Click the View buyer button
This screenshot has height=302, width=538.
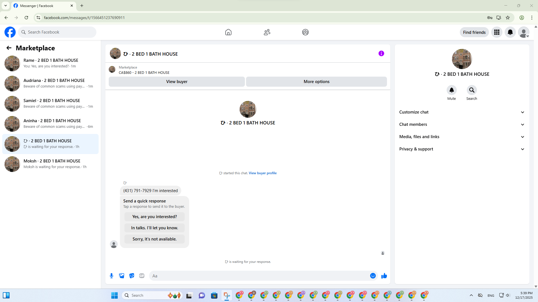click(177, 82)
